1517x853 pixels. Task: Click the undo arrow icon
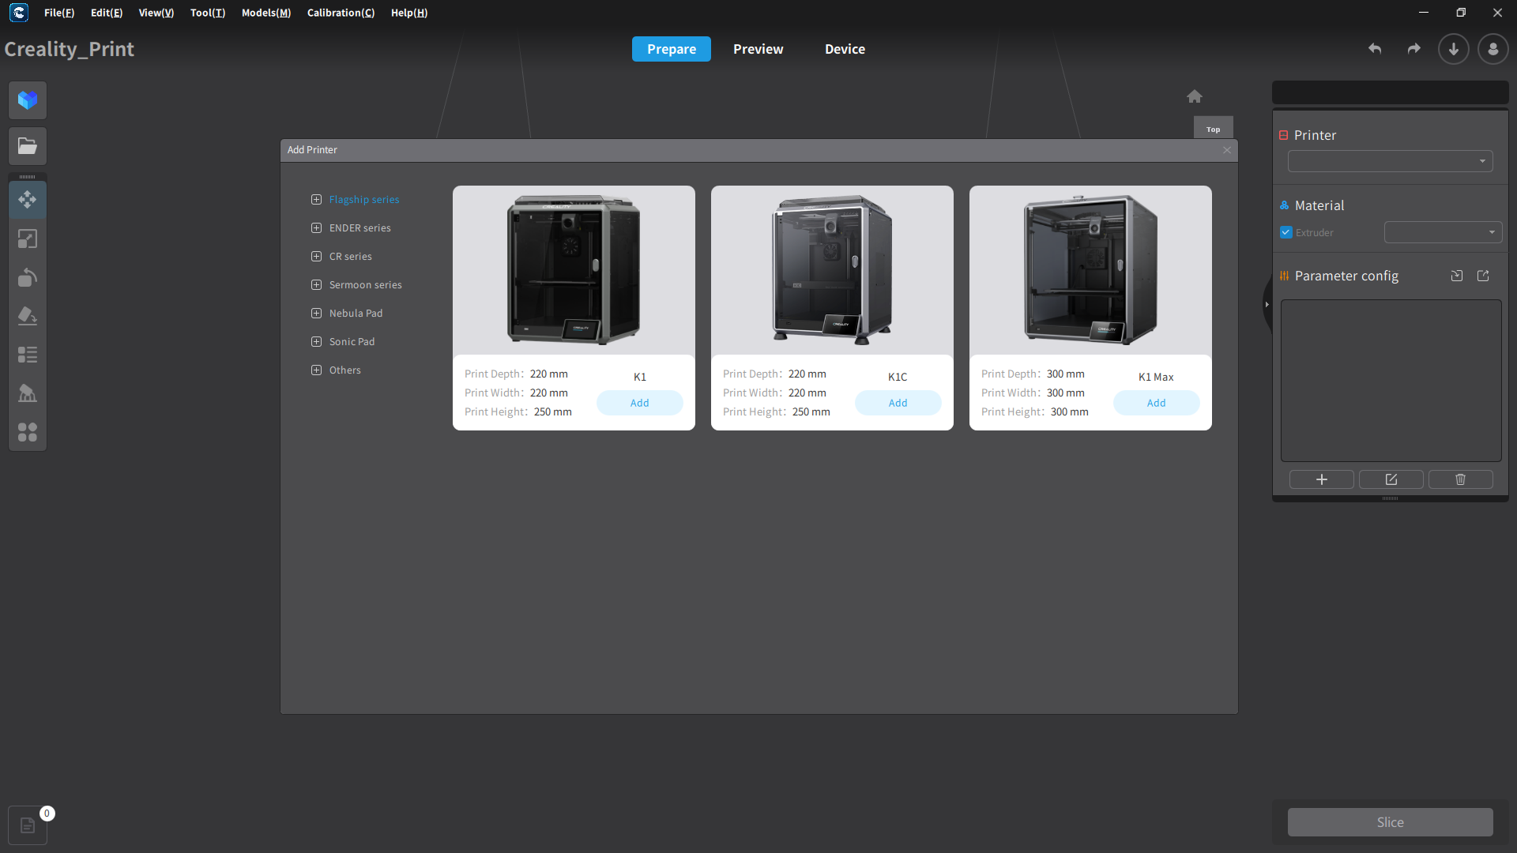click(1375, 49)
